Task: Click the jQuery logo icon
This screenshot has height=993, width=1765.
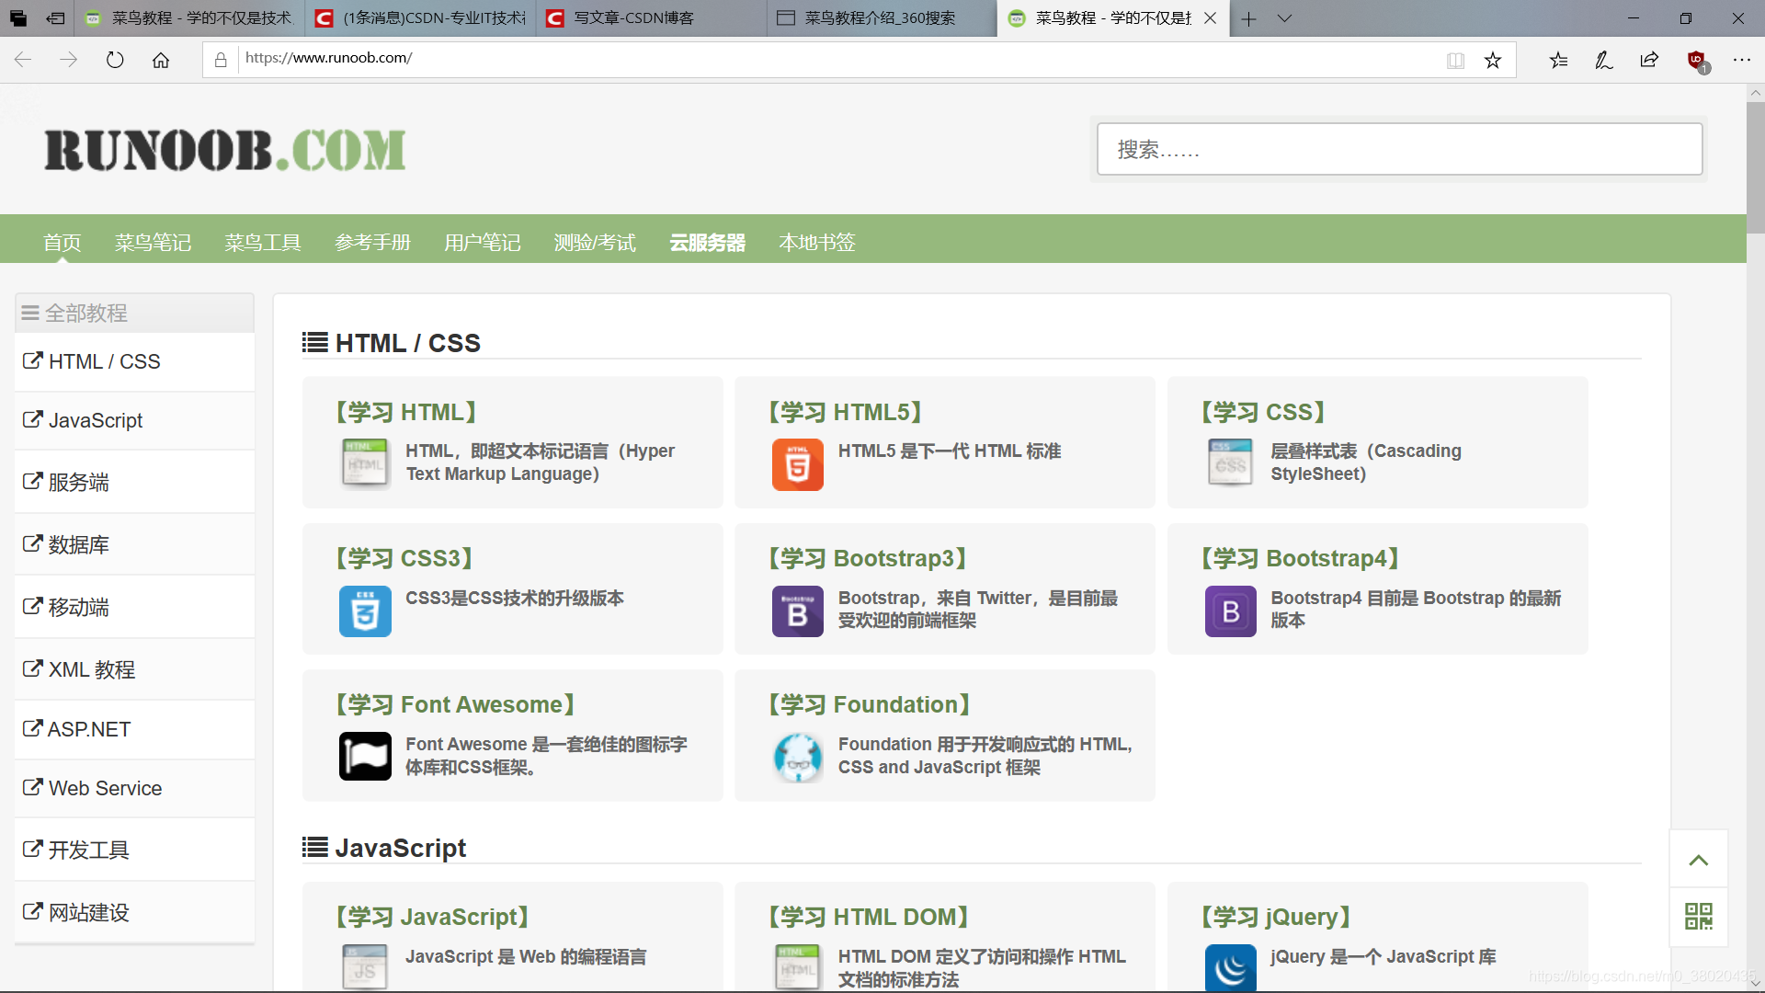Action: tap(1230, 967)
